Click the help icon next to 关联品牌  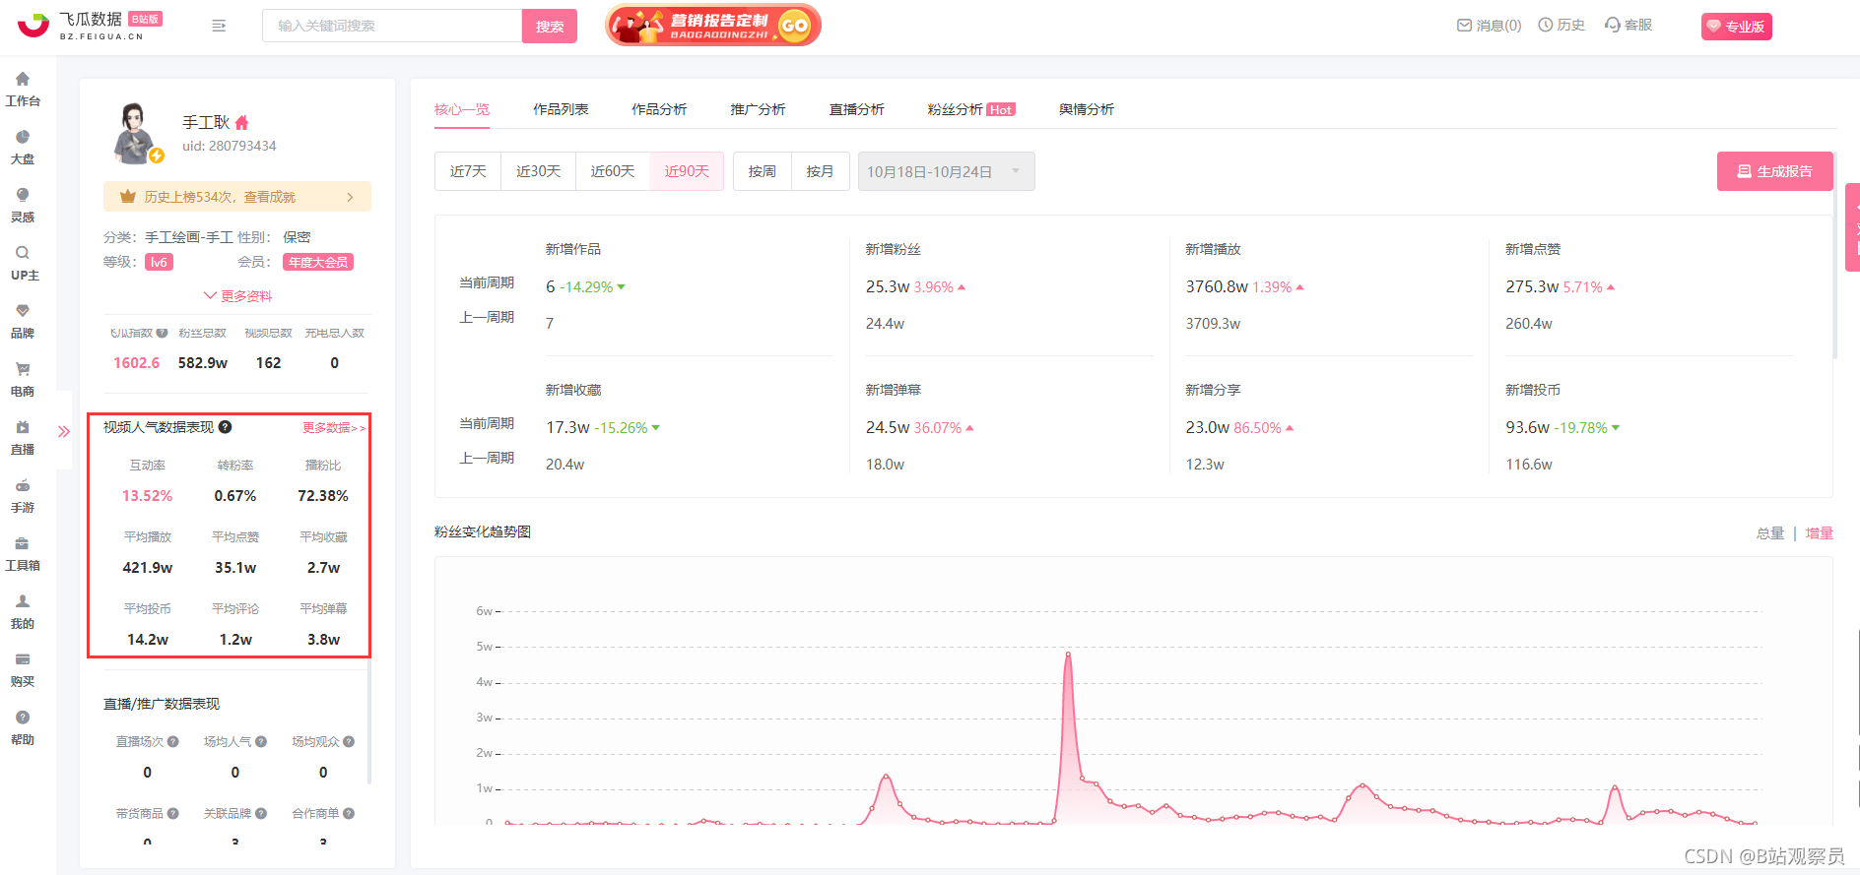pyautogui.click(x=261, y=814)
